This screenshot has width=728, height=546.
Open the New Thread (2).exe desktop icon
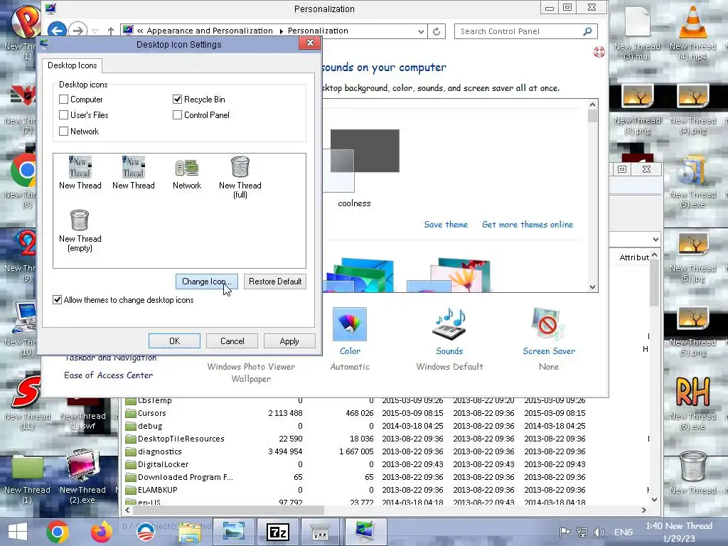(82, 477)
